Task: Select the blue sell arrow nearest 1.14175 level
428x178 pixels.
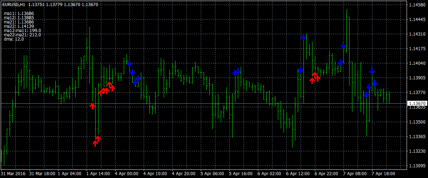Action: 343,46
